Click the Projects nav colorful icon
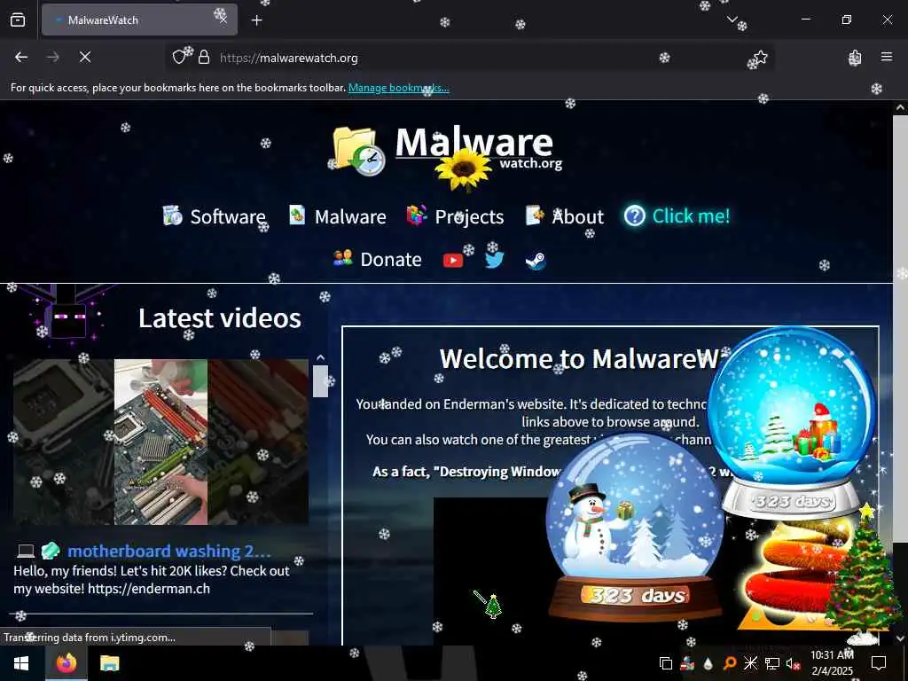The width and height of the screenshot is (908, 681). tap(417, 215)
